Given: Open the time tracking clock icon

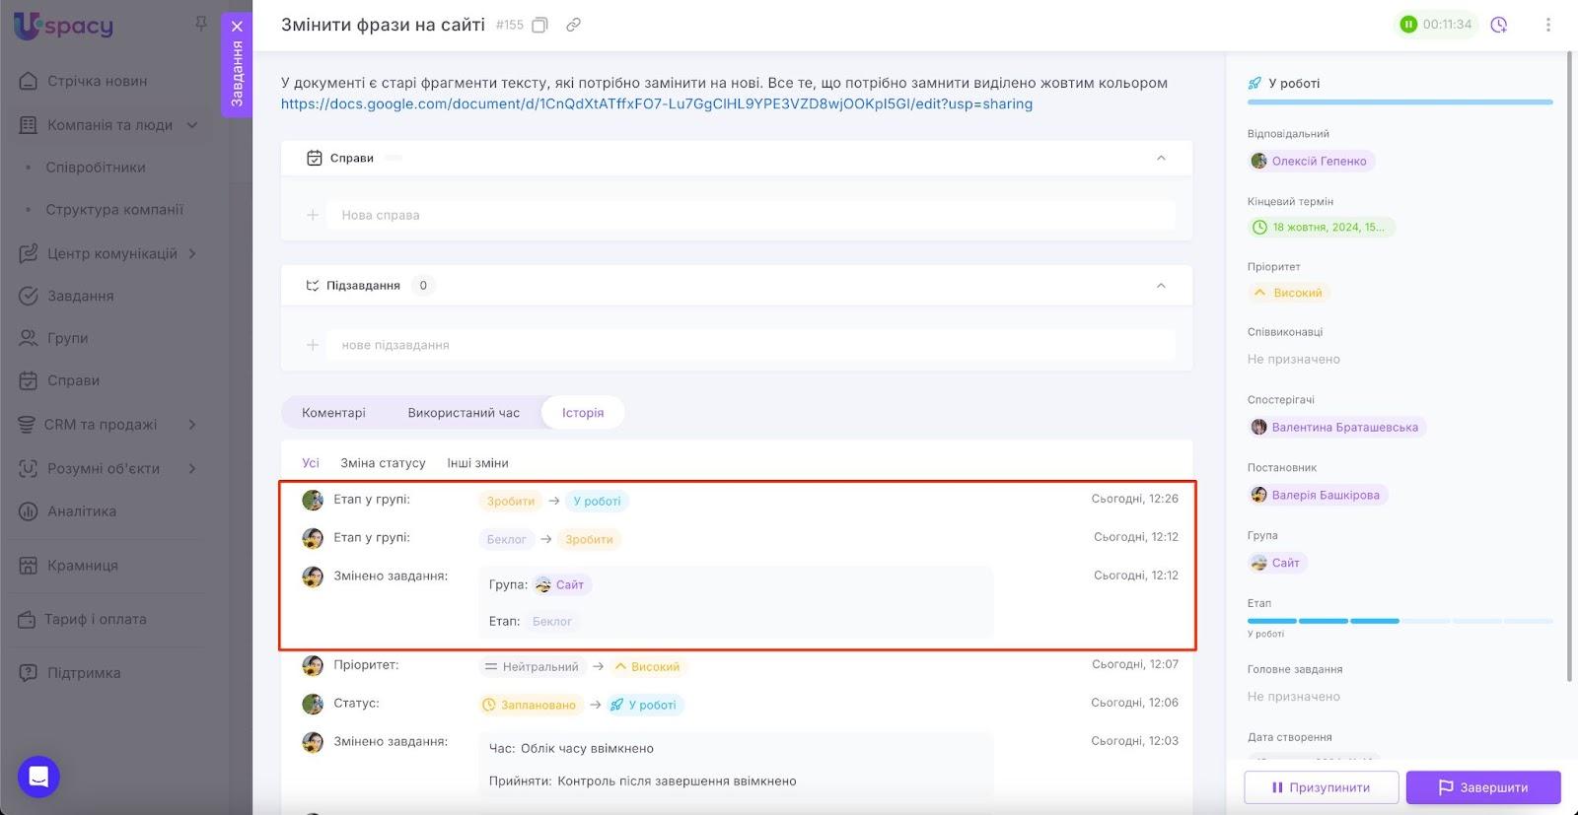Looking at the screenshot, I should tap(1499, 25).
